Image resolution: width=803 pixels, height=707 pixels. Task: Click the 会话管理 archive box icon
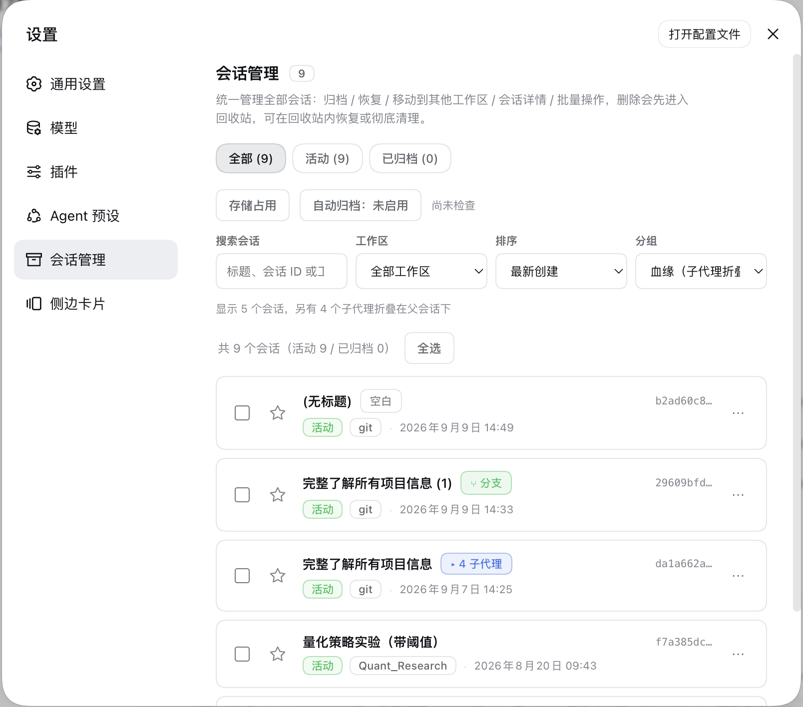(x=34, y=260)
